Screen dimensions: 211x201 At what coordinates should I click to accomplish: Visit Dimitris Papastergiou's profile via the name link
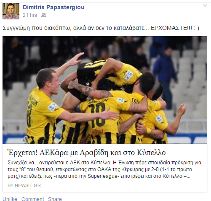[53, 7]
